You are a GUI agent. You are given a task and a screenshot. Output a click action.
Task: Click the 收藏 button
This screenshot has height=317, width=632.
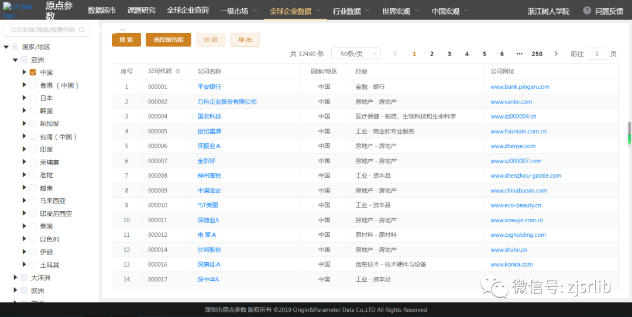click(x=211, y=39)
